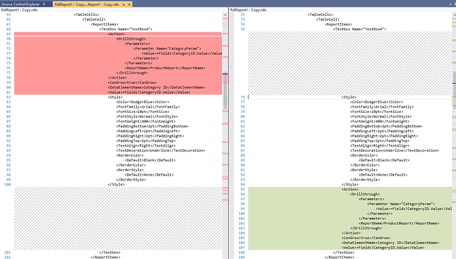Click the right pane file name header

click(248, 10)
